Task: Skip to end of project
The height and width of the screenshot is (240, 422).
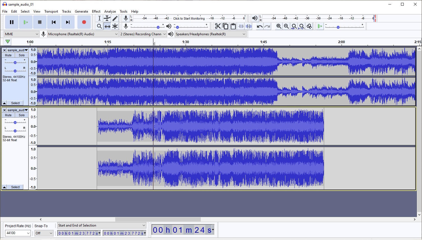Action: (68, 22)
